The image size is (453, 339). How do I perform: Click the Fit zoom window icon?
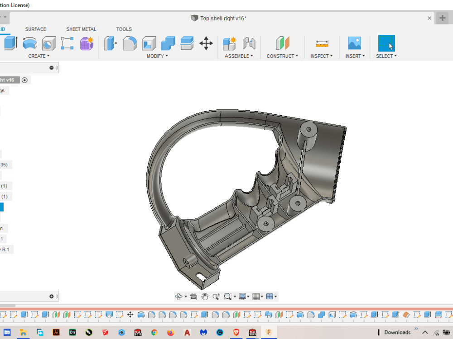[228, 297]
